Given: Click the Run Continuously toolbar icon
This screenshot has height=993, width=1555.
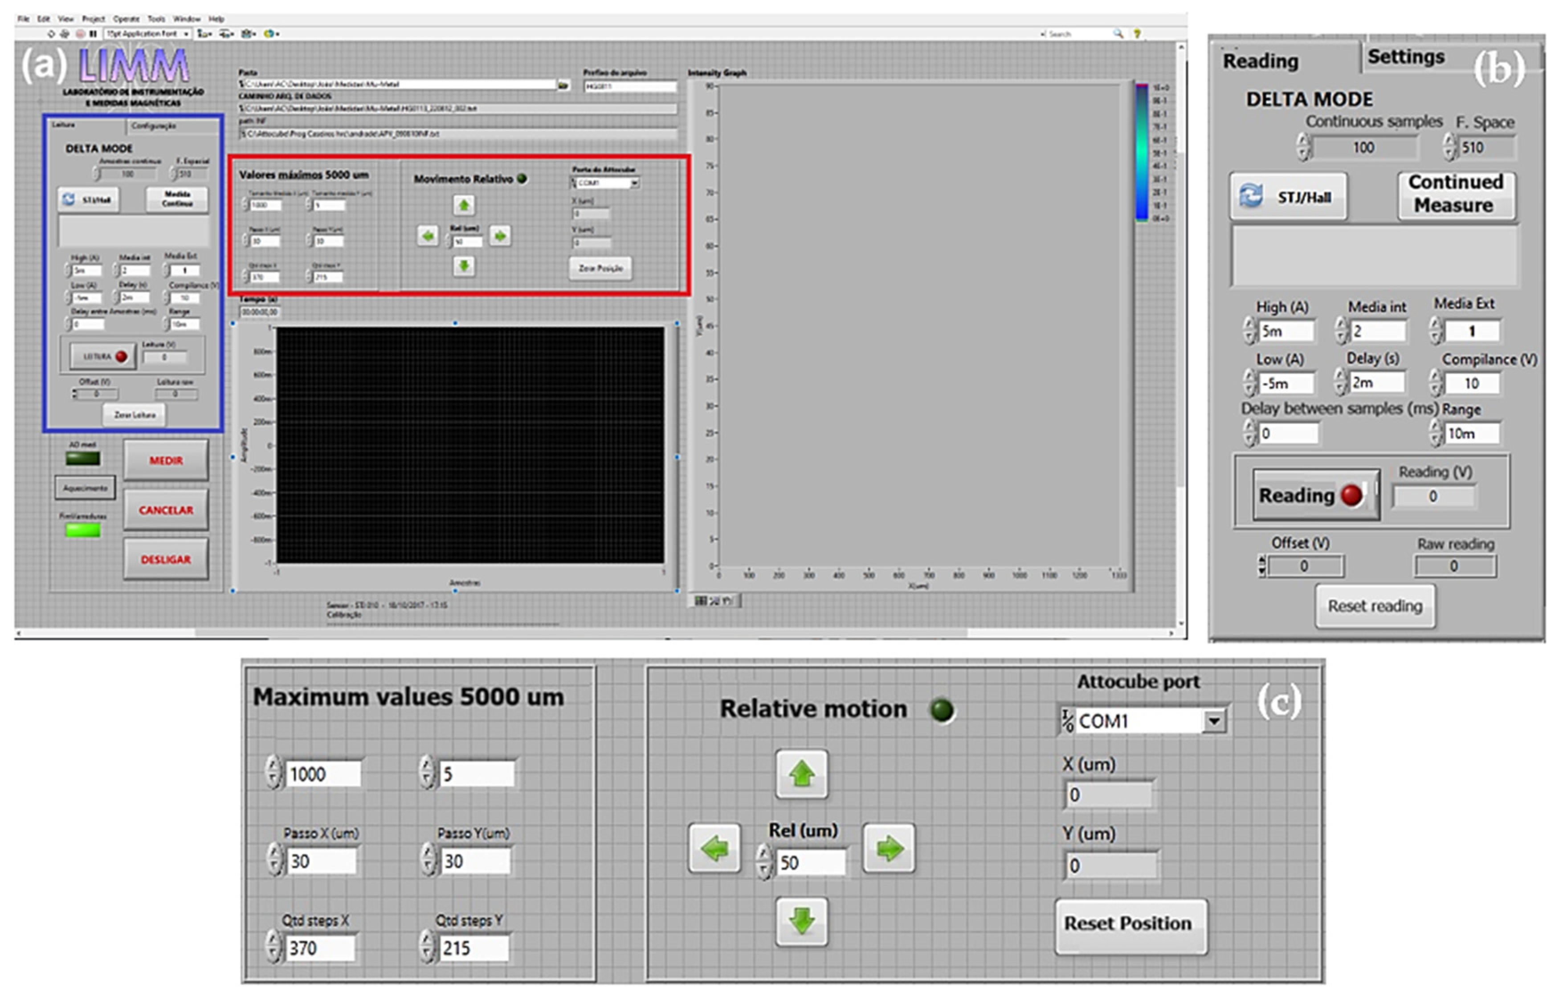Looking at the screenshot, I should pyautogui.click(x=65, y=33).
